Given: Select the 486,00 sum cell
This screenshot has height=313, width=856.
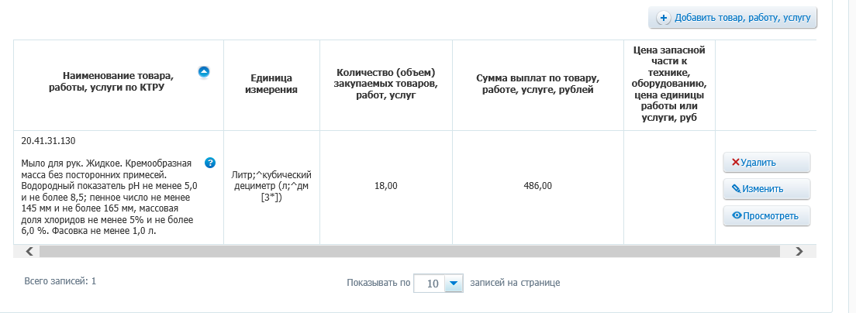Looking at the screenshot, I should [538, 186].
